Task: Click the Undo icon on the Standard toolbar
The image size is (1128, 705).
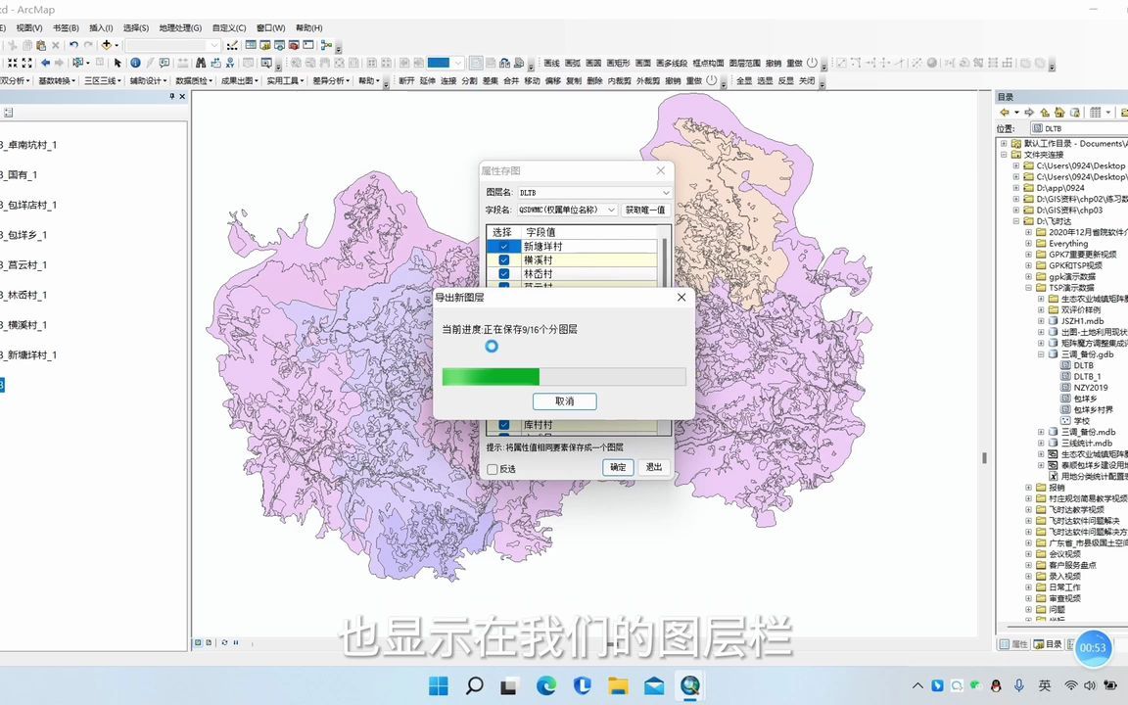Action: 72,46
